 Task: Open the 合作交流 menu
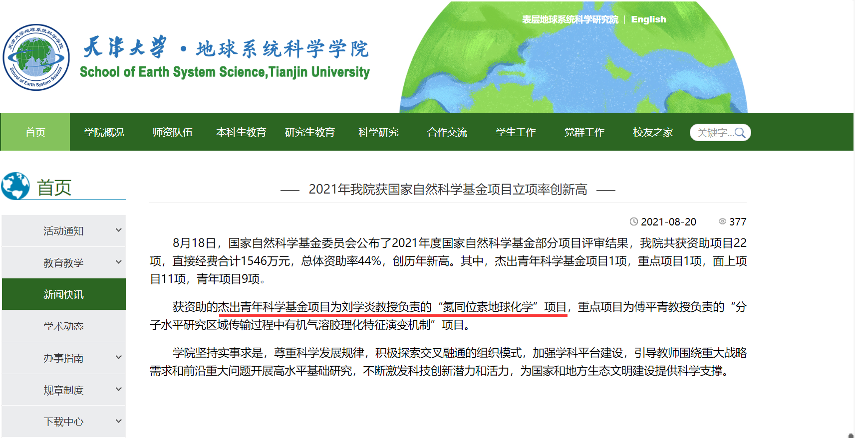447,132
